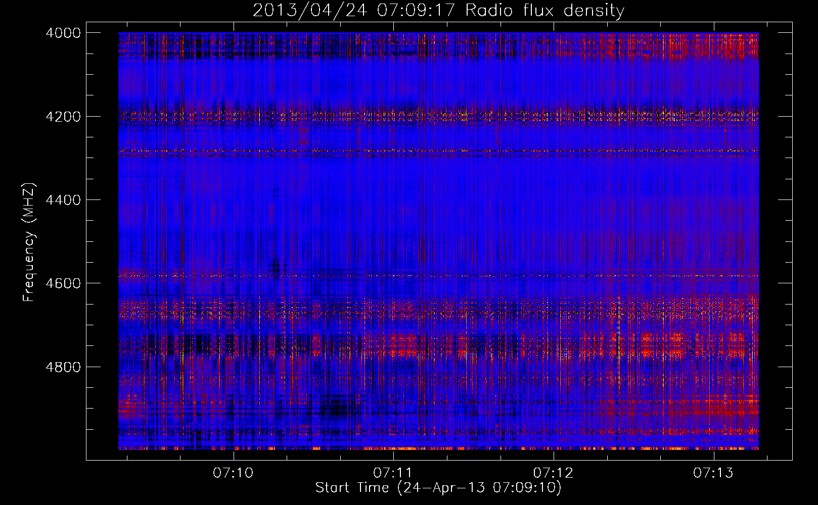Click the plot title 'Radio flux density'
Screen dimensions: 818x505
(x=438, y=10)
